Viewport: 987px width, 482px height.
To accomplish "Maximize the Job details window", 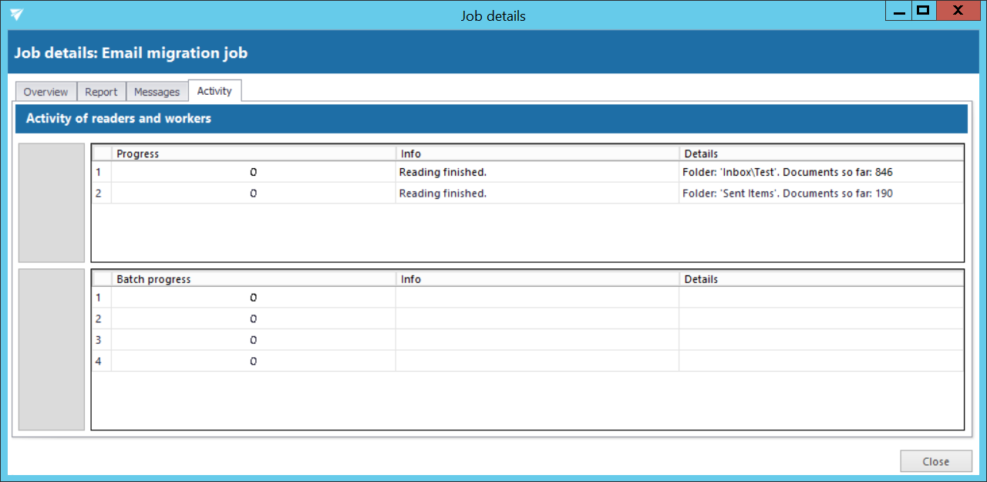I will click(921, 12).
